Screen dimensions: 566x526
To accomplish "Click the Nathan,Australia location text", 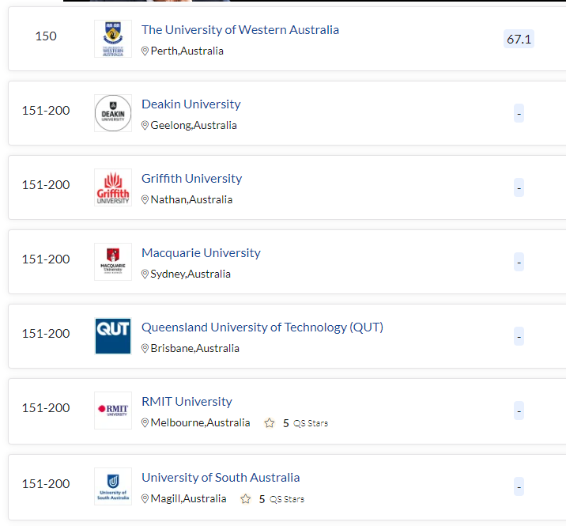I will point(191,200).
